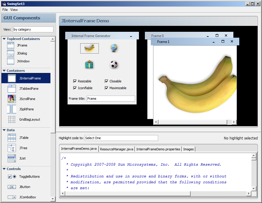262x203 pixels.
Task: Click the banana image button
Action: pos(89,48)
